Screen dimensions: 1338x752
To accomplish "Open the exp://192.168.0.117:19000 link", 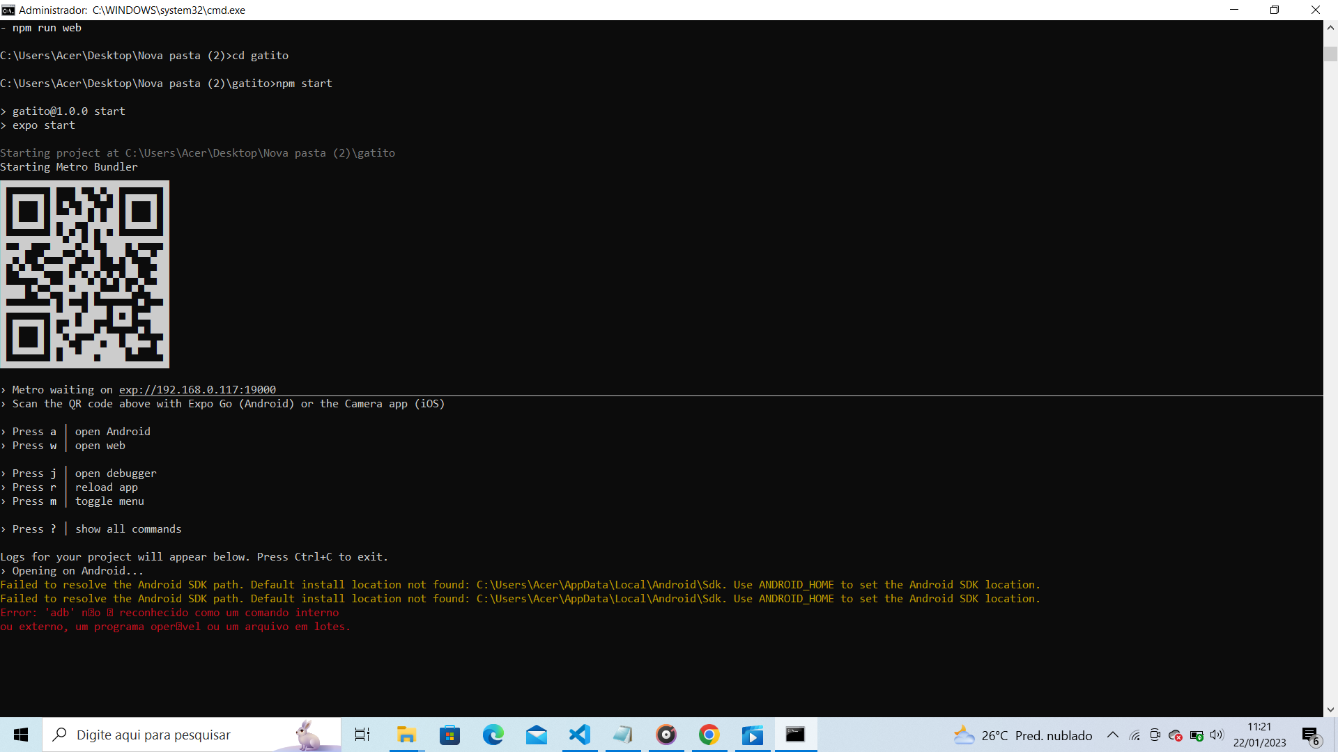I will (x=197, y=389).
